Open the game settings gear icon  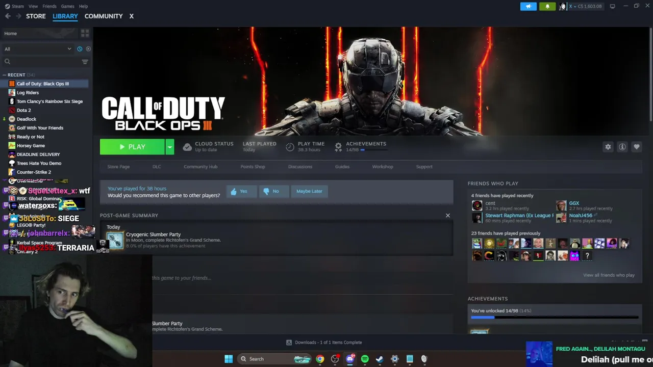pyautogui.click(x=608, y=147)
